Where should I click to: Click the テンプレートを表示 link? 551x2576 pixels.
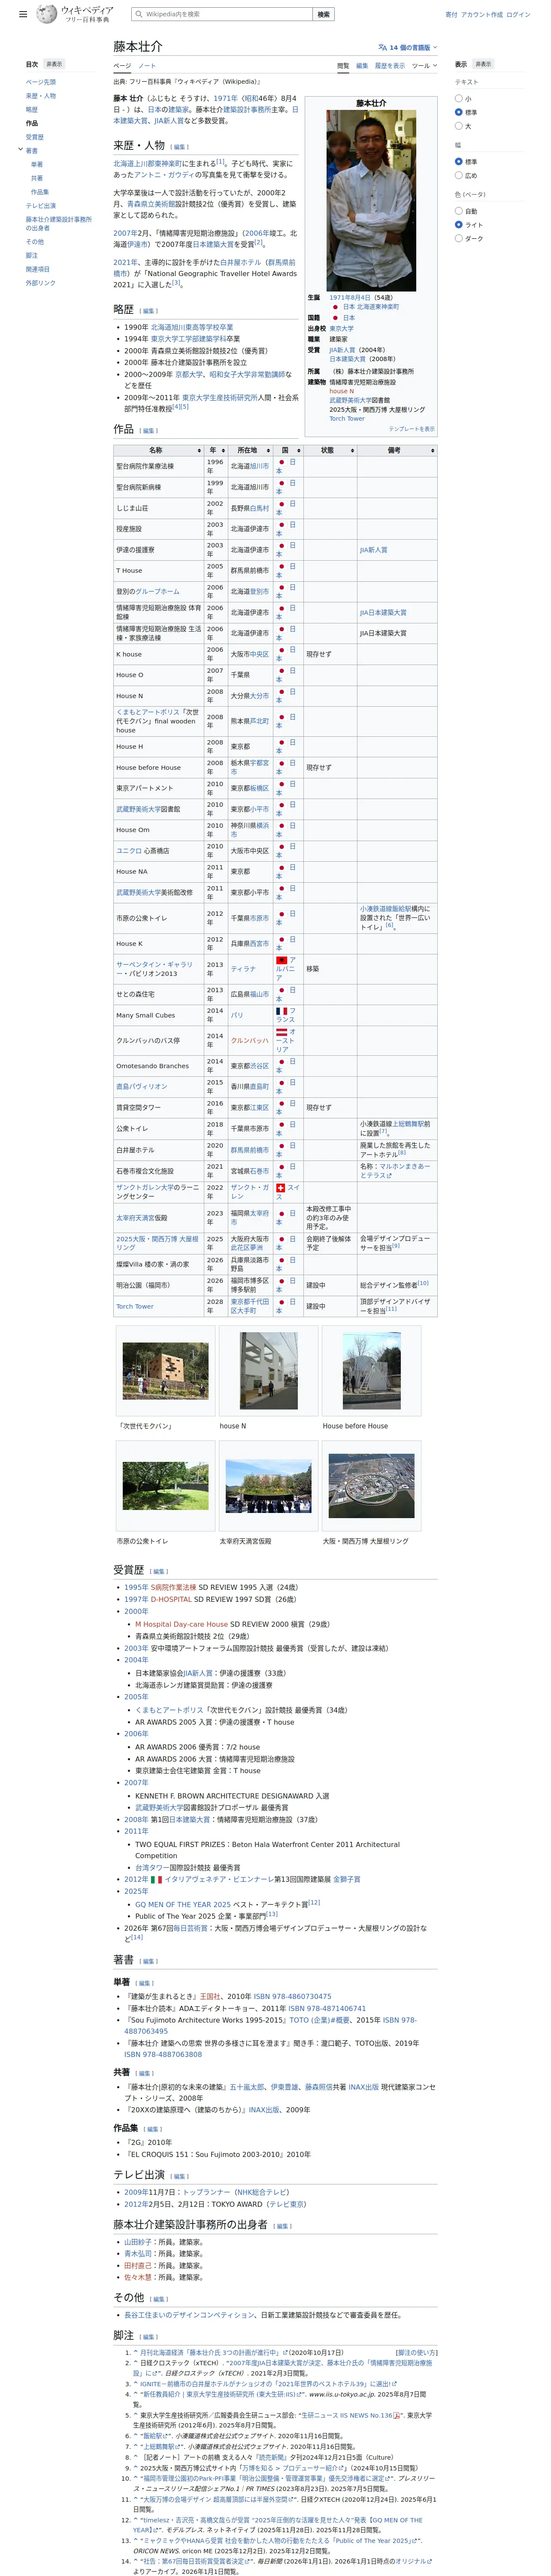(x=412, y=429)
